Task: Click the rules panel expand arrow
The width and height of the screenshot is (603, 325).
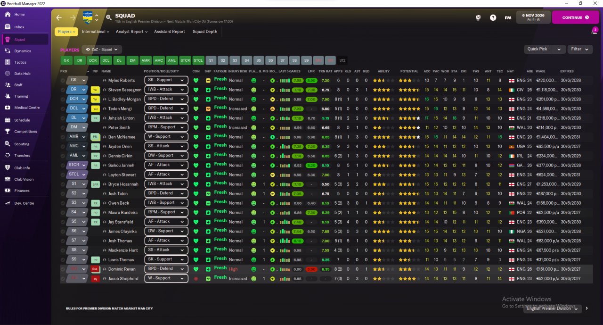Action: pyautogui.click(x=587, y=308)
